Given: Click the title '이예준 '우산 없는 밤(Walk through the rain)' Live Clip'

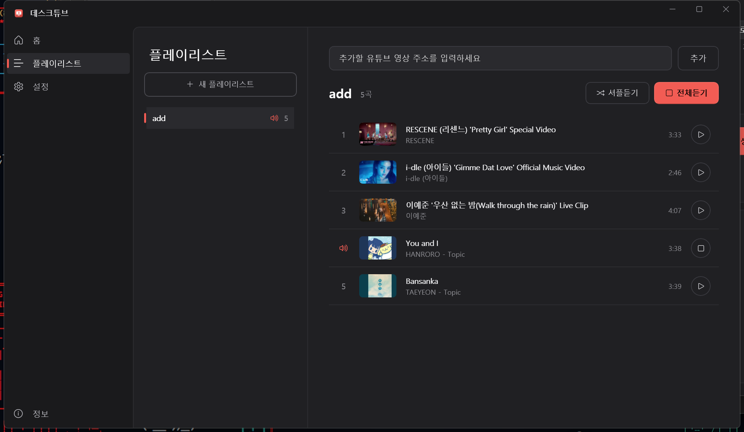Looking at the screenshot, I should click(497, 205).
